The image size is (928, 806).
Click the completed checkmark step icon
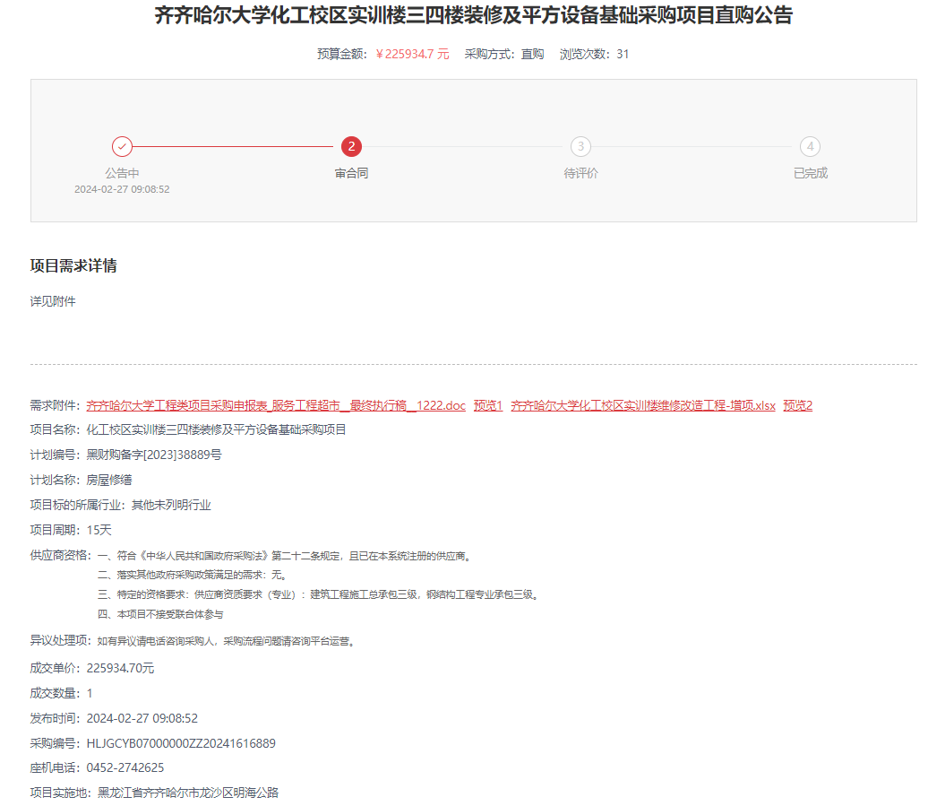[122, 146]
